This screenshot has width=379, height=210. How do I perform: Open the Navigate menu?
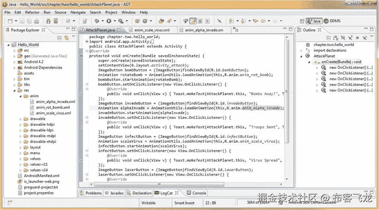pos(78,12)
